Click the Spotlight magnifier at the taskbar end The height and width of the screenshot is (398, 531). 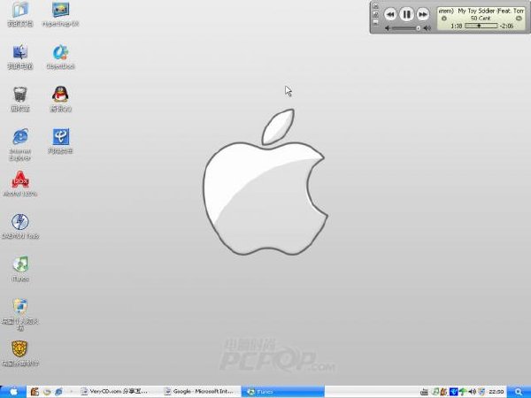(x=519, y=392)
